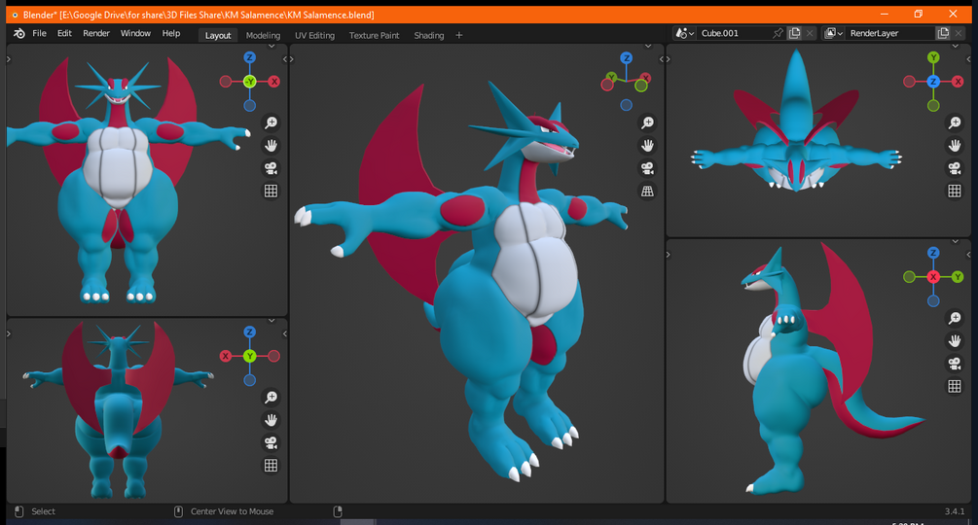Viewport: 978px width, 525px height.
Task: Open the Help menu
Action: (171, 34)
